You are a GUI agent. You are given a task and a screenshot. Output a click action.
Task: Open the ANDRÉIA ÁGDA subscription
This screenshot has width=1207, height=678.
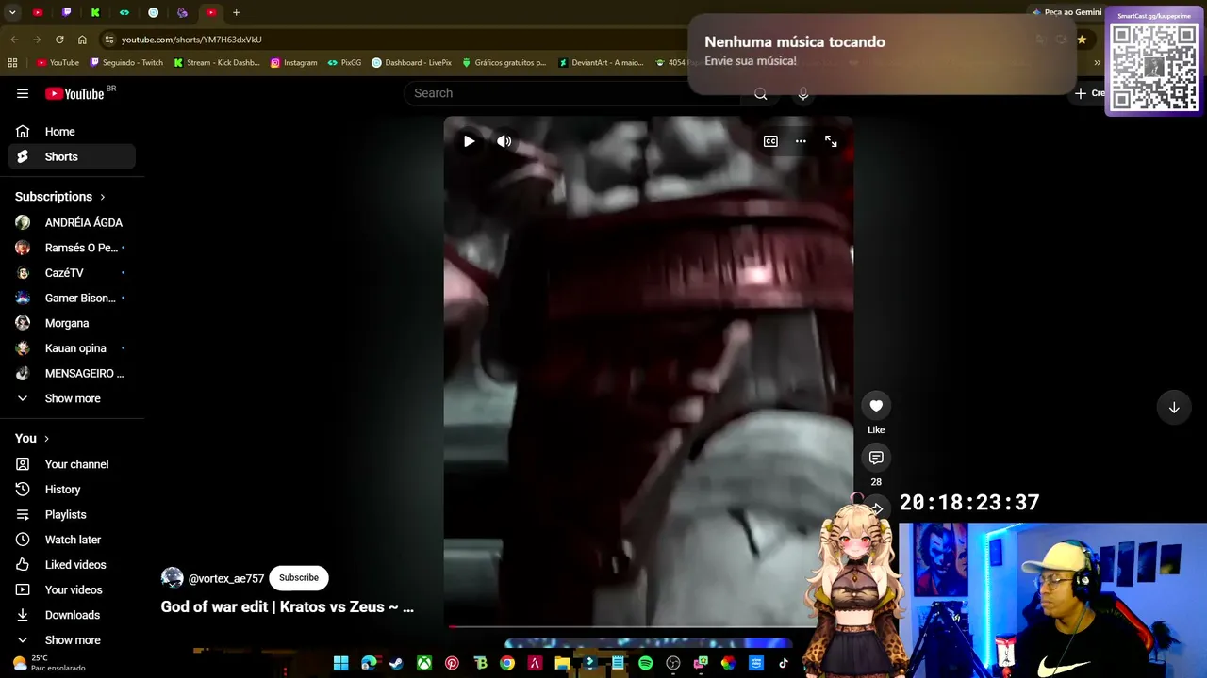click(x=72, y=222)
